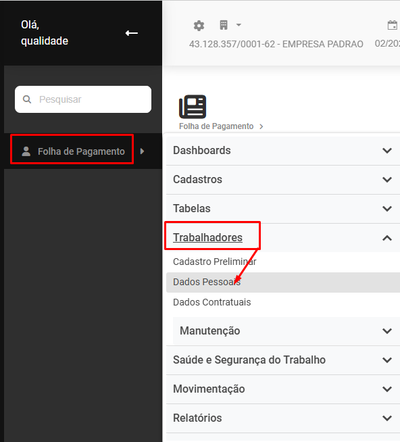This screenshot has width=400, height=442.
Task: Expand the Folha de Pagamento sidebar arrow
Action: pyautogui.click(x=142, y=151)
